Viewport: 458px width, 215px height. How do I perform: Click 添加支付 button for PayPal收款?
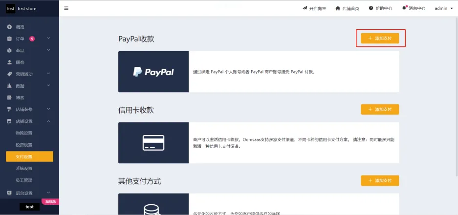pos(380,38)
